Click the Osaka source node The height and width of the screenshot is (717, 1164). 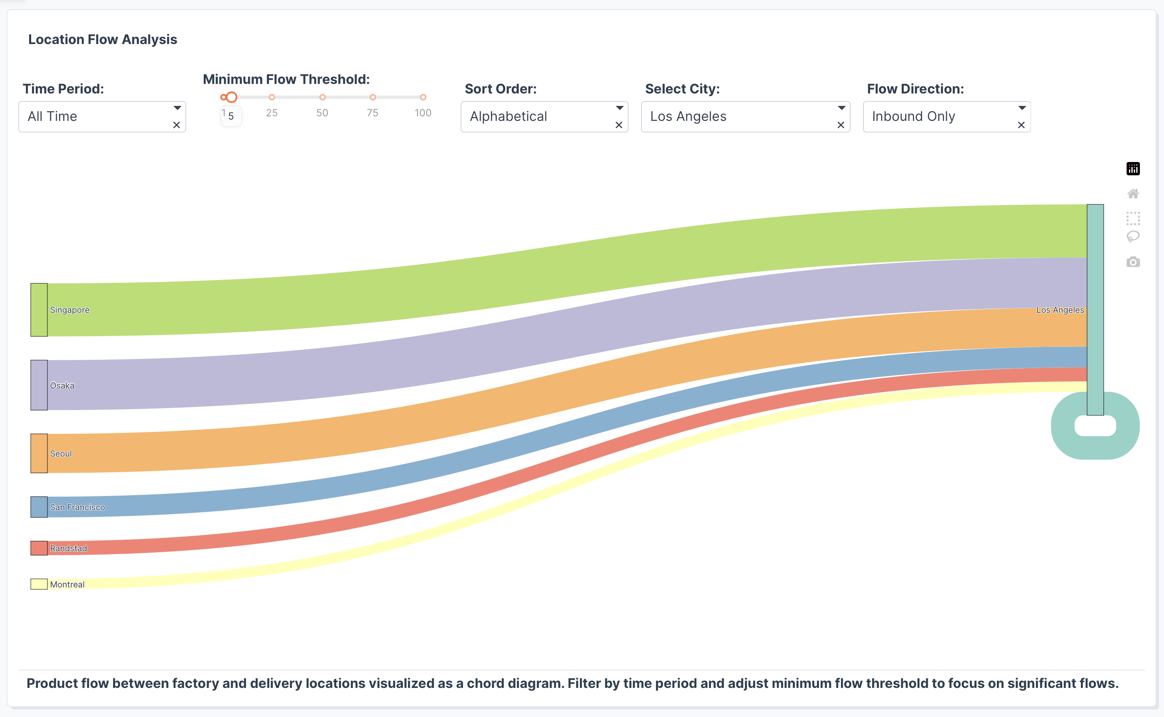pos(39,385)
